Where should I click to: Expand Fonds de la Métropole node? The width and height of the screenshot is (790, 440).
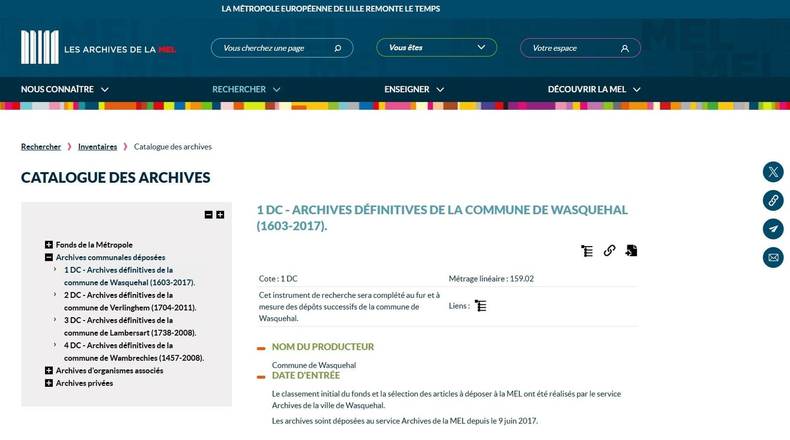coord(48,245)
